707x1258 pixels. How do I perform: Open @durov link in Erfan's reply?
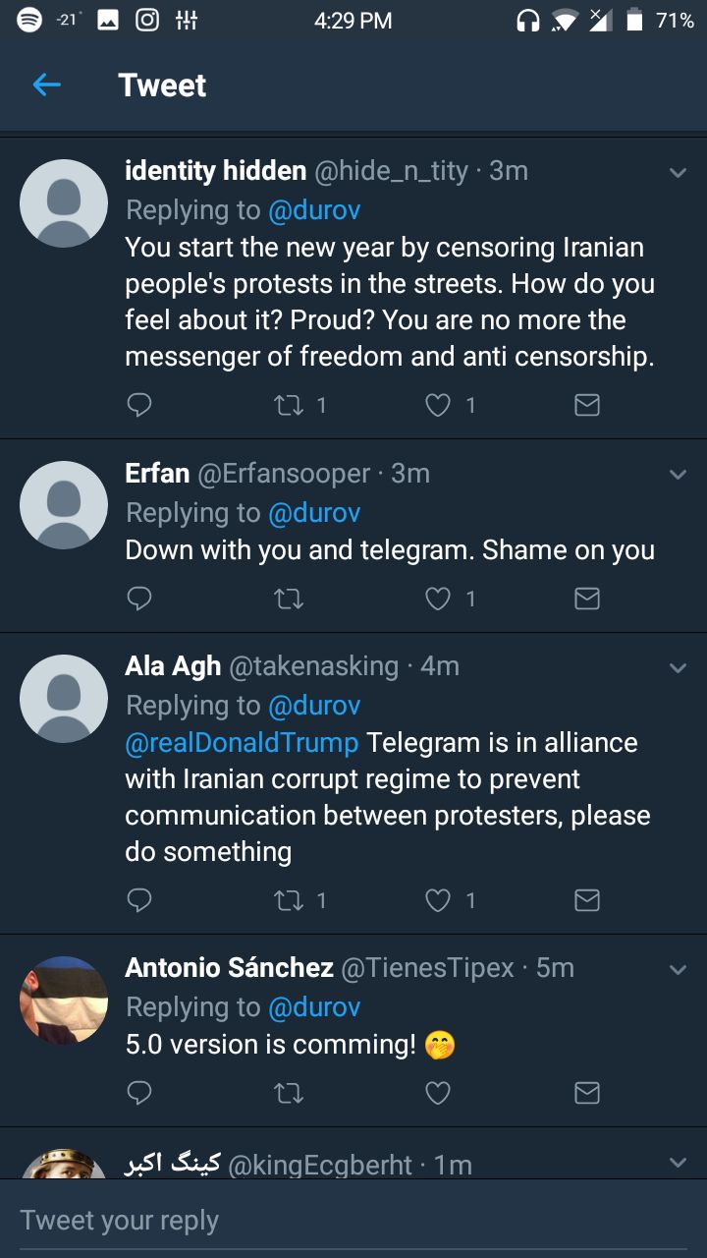[x=314, y=513]
